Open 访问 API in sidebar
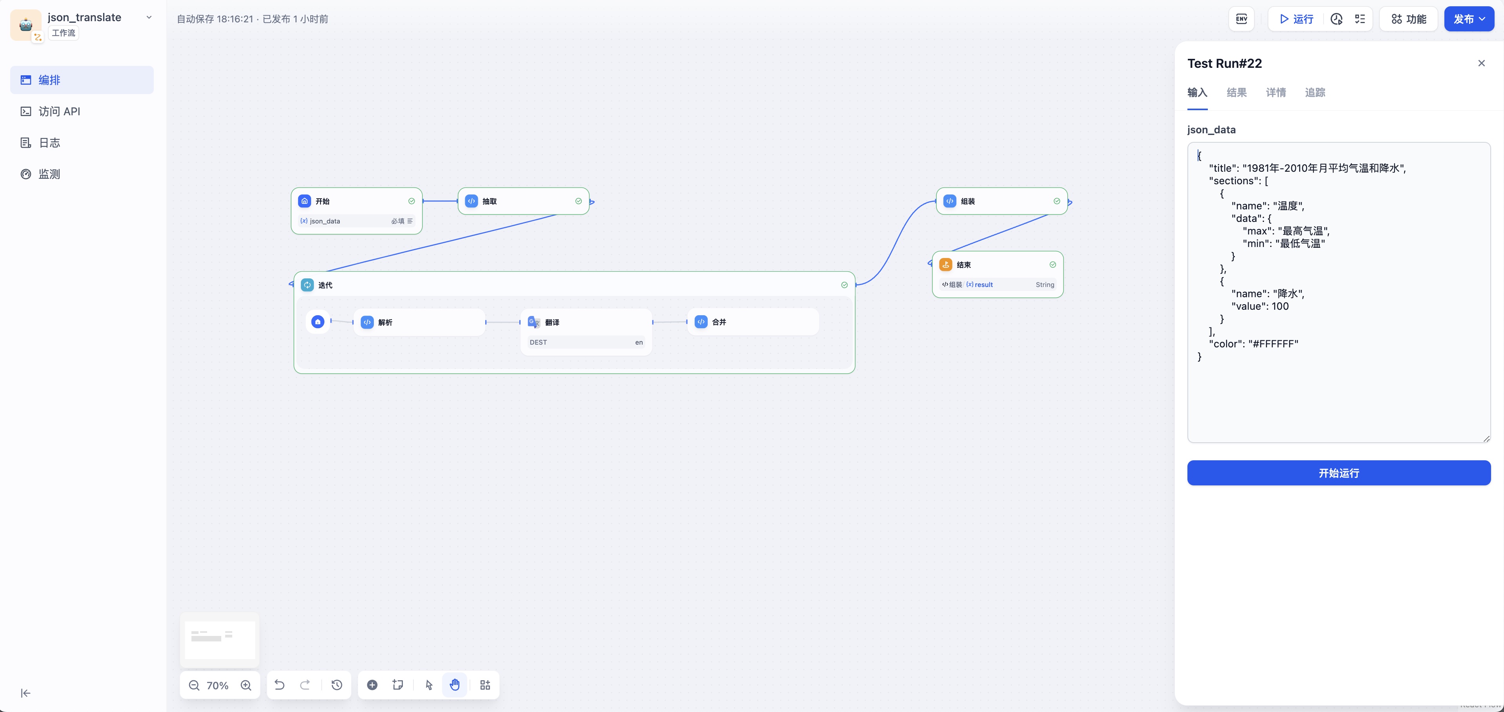The width and height of the screenshot is (1504, 712). pyautogui.click(x=59, y=111)
